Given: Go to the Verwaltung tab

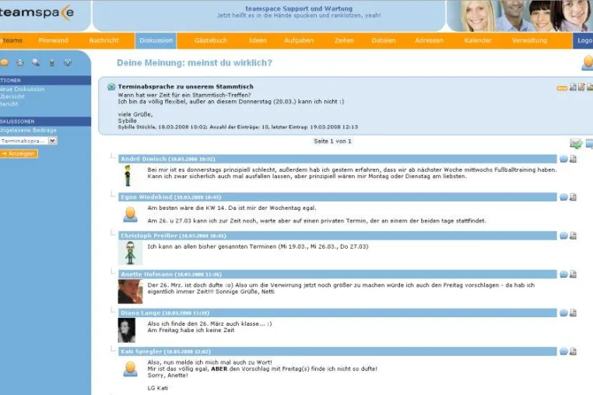Looking at the screenshot, I should (529, 40).
